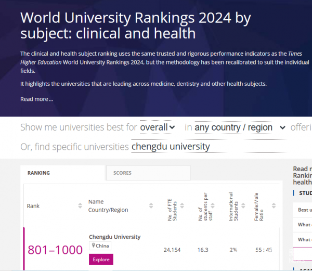Screen dimensions: 312x271
Task: Click the location pin icon beside China
Action: [93, 246]
